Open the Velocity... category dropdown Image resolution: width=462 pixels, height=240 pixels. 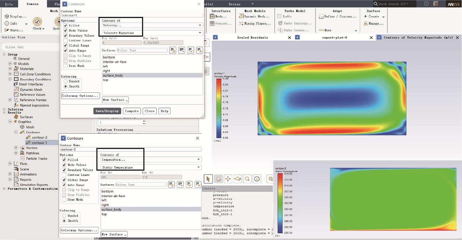click(152, 25)
